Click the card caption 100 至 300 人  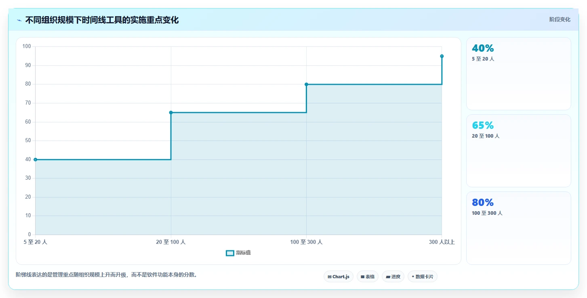coord(487,213)
